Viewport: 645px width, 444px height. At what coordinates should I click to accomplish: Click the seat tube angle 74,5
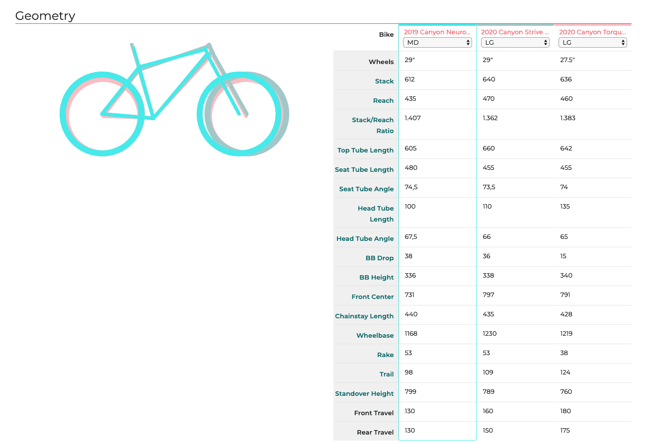(411, 187)
